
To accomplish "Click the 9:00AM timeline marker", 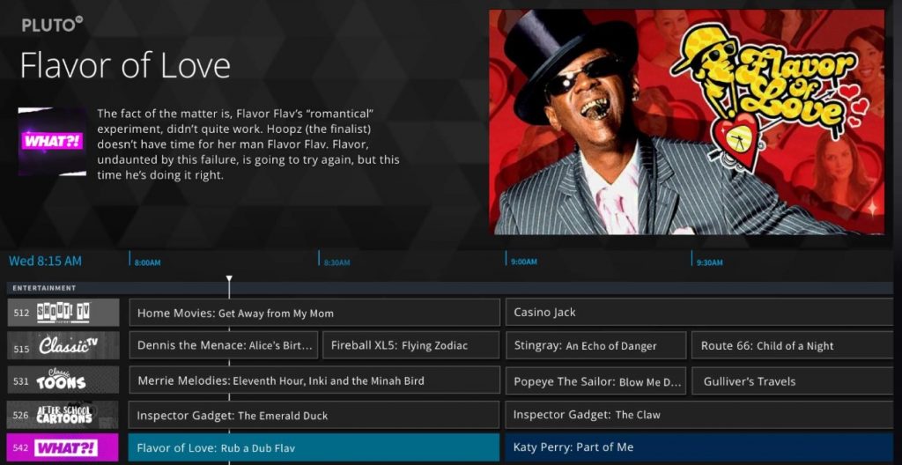I will (523, 262).
